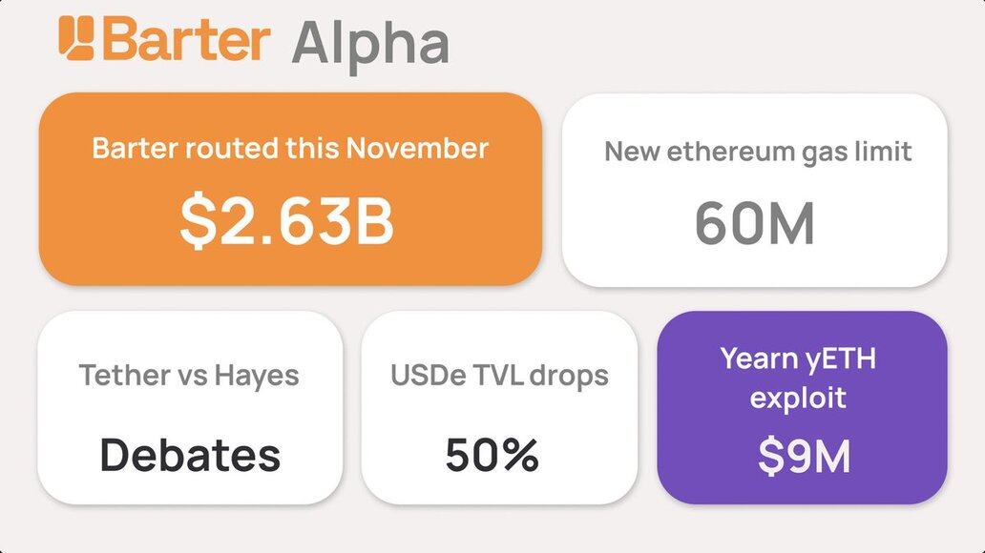Select the "USDe TVL drops" label
This screenshot has width=985, height=553.
(499, 375)
